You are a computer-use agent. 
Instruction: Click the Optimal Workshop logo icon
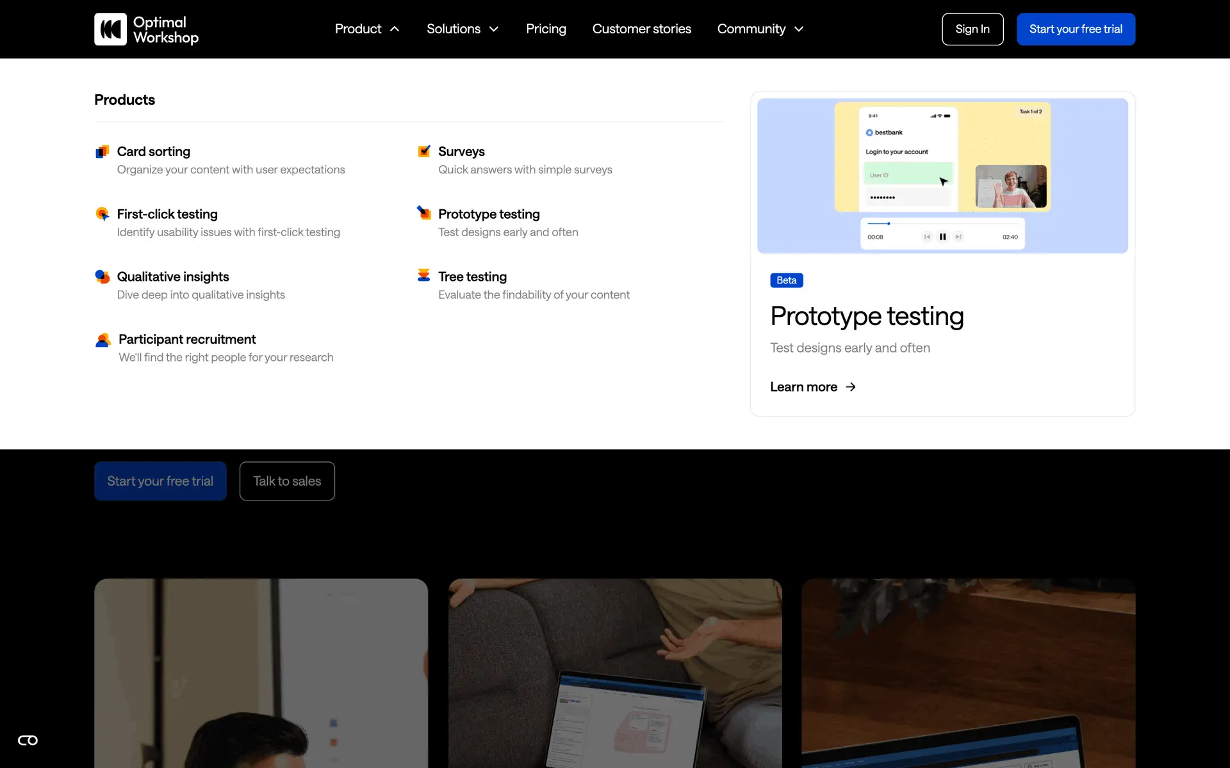click(x=110, y=29)
